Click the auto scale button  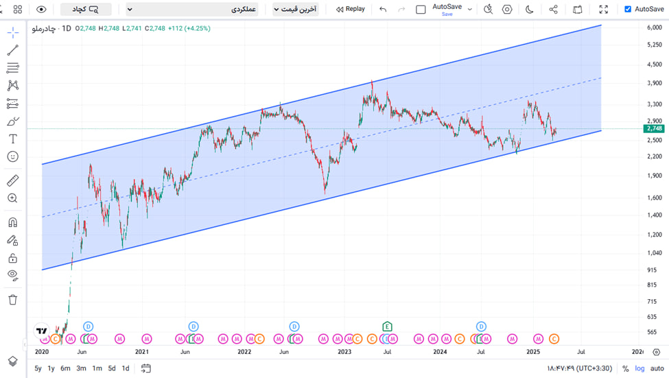656,368
